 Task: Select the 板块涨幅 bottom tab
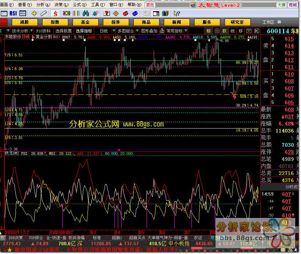(x=76, y=238)
